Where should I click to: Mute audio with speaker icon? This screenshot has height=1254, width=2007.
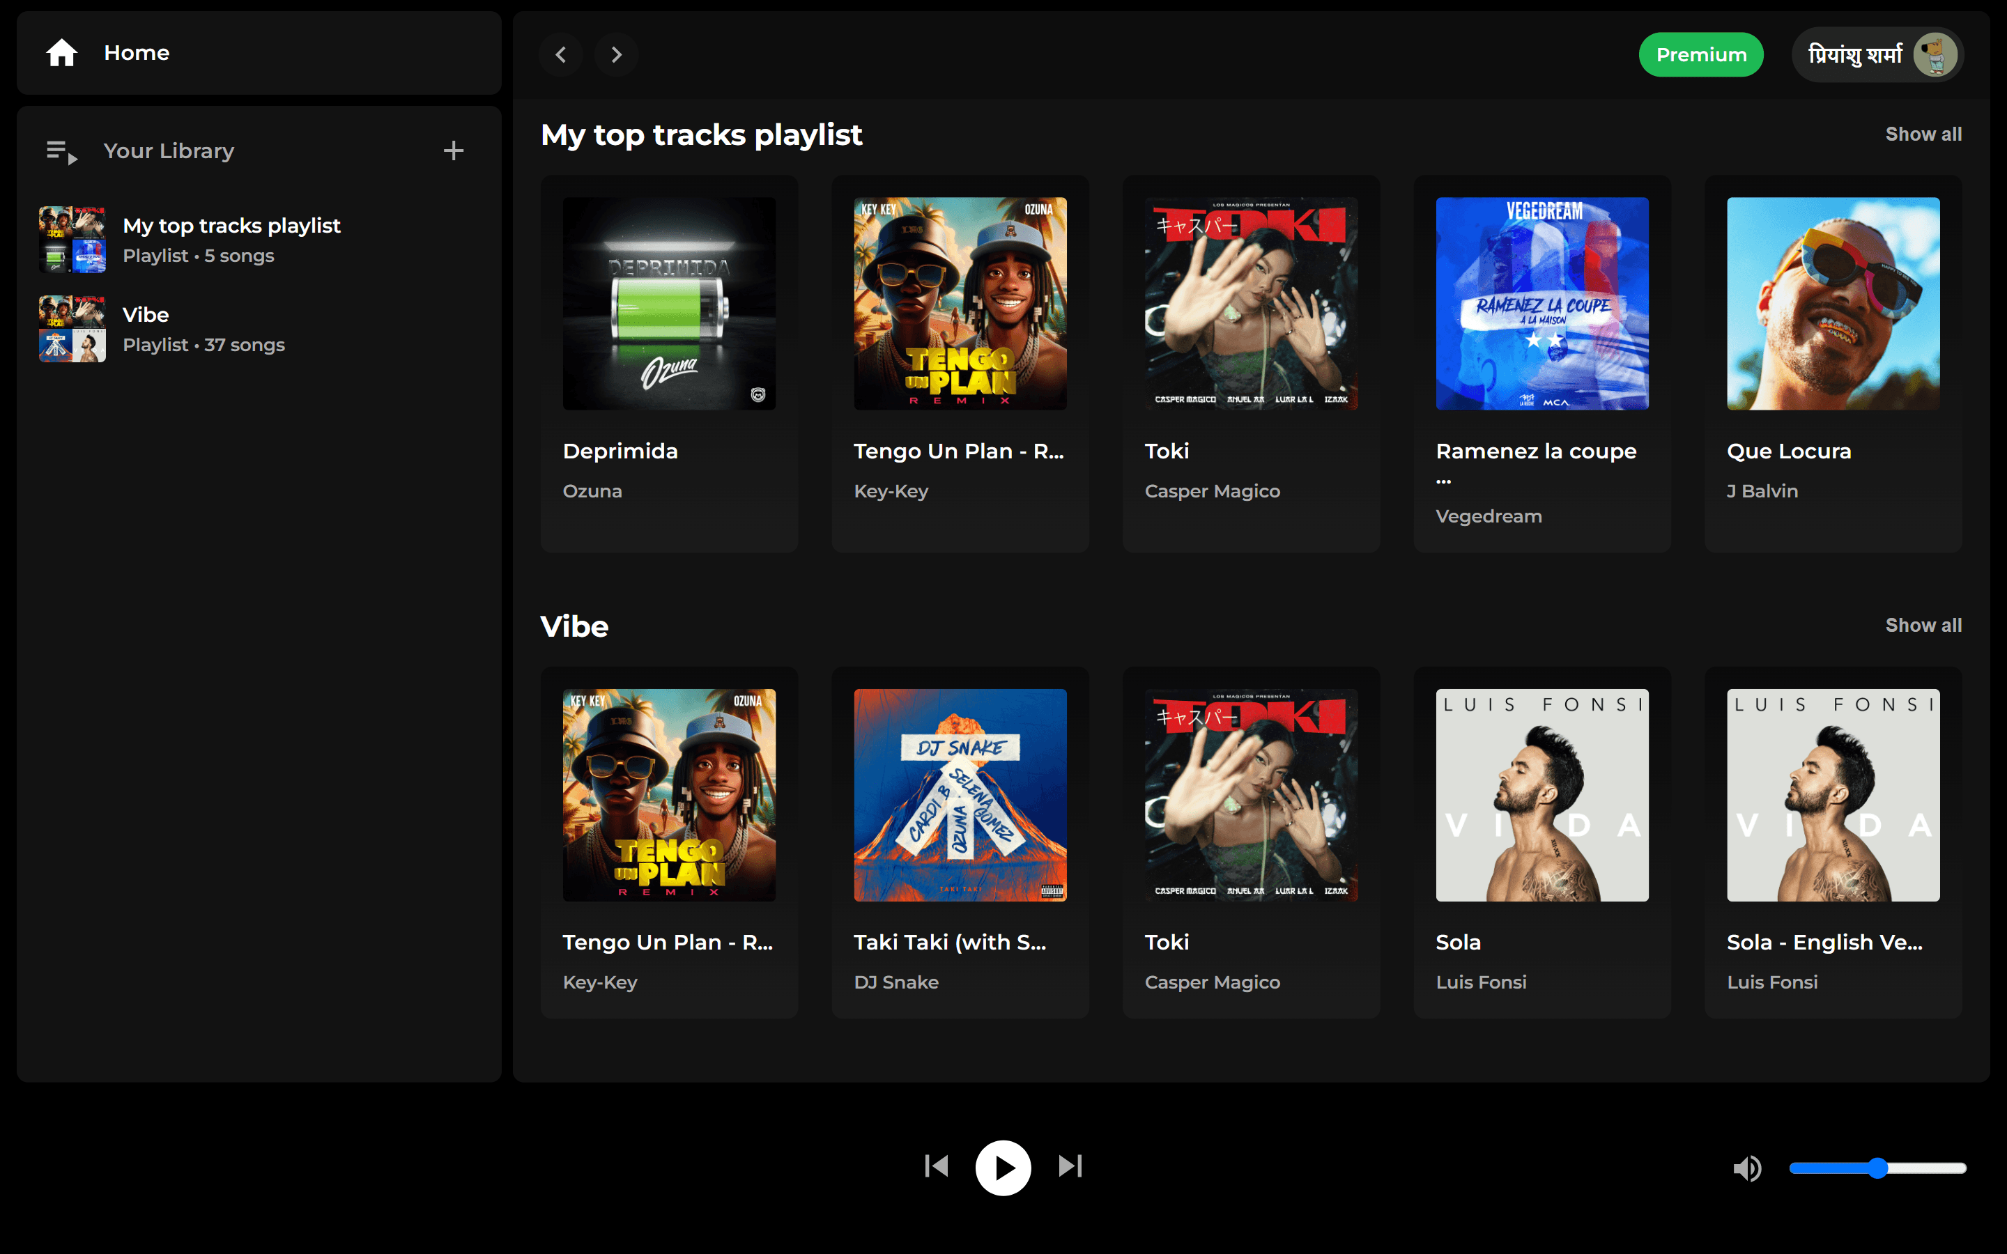[x=1748, y=1168]
